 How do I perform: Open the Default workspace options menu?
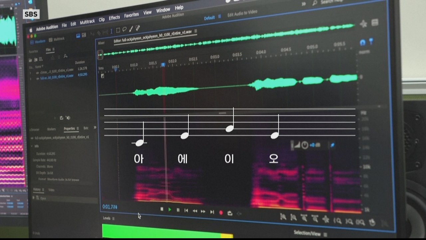(219, 17)
